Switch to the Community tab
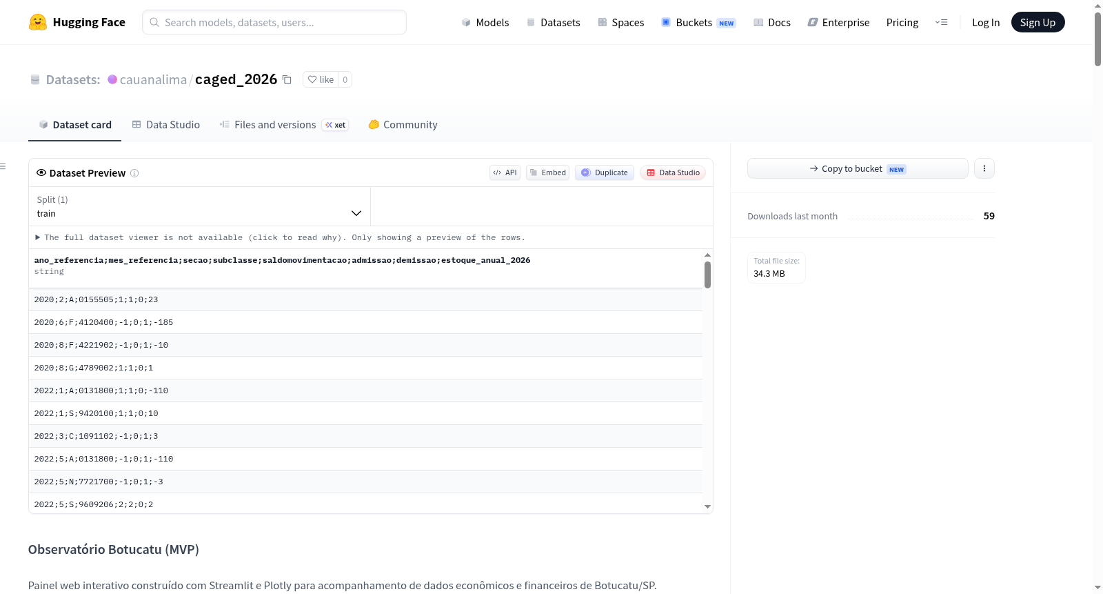Image resolution: width=1103 pixels, height=594 pixels. click(403, 125)
